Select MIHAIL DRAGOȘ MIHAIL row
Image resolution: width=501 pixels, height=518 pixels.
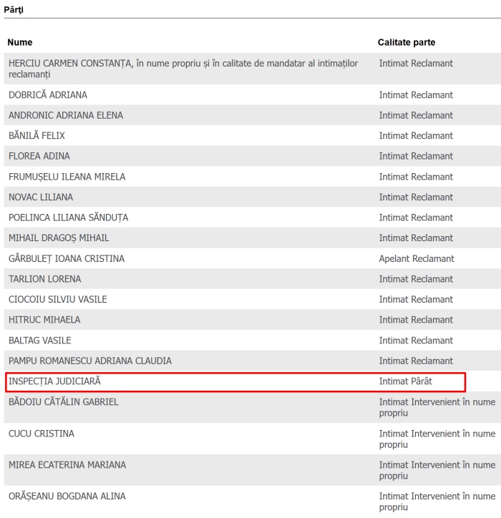click(x=59, y=238)
